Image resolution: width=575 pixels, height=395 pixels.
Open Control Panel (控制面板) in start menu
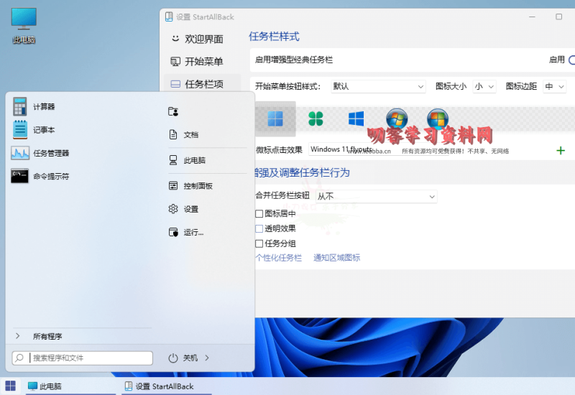click(x=190, y=186)
